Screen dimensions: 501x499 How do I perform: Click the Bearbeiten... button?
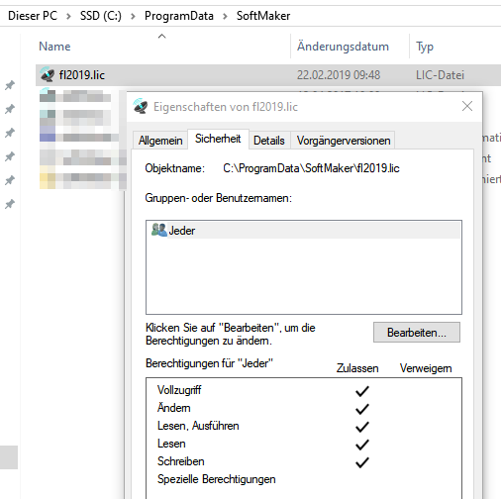[x=417, y=333]
